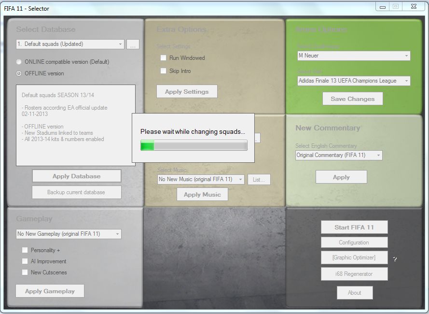The width and height of the screenshot is (429, 314).
Task: Click the database description text box
Action: pos(76,126)
